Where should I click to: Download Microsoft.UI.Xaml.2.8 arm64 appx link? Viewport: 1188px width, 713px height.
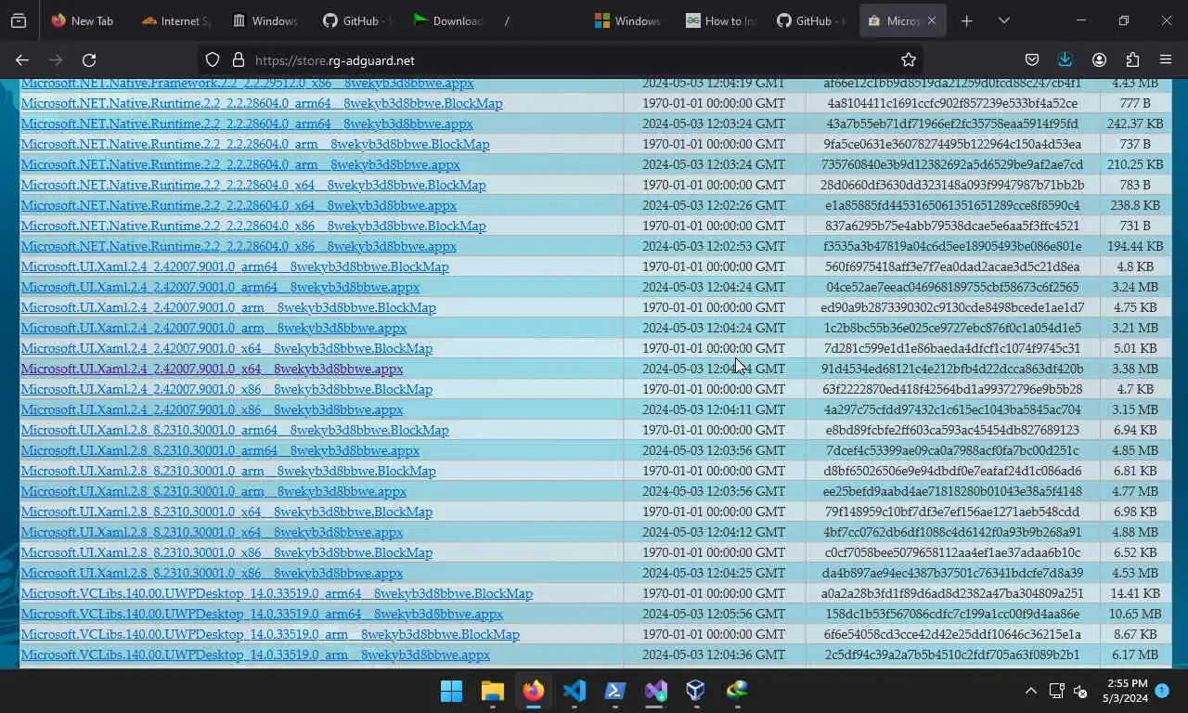220,450
